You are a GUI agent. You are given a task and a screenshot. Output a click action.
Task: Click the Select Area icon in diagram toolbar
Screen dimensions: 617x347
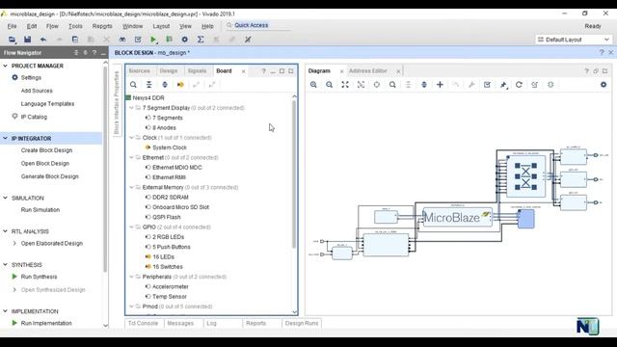(361, 85)
